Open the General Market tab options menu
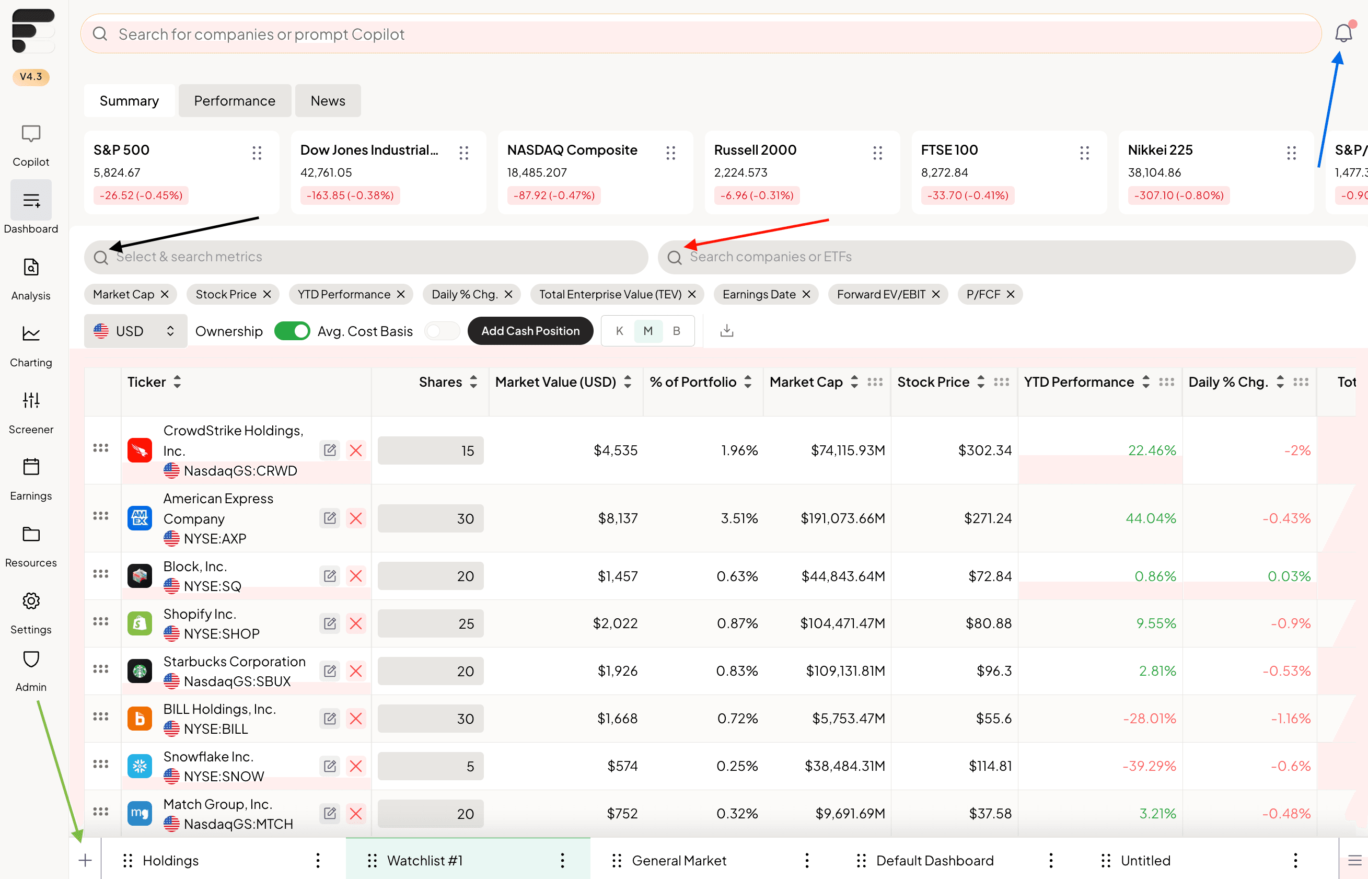Image resolution: width=1368 pixels, height=879 pixels. point(806,860)
